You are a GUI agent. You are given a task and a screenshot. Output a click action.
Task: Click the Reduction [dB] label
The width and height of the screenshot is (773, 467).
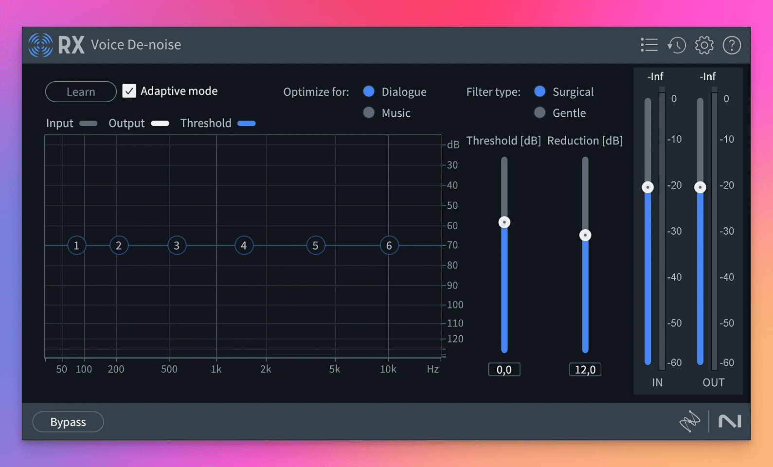tap(585, 141)
